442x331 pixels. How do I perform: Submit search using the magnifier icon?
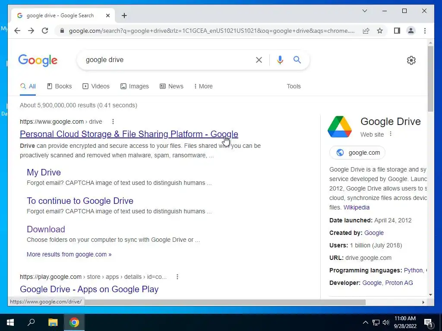(x=297, y=59)
